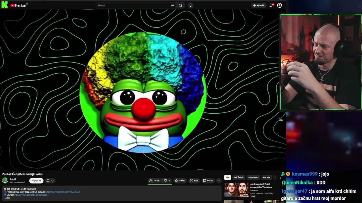Open the gomerch.cz merch link

pyautogui.click(x=31, y=195)
